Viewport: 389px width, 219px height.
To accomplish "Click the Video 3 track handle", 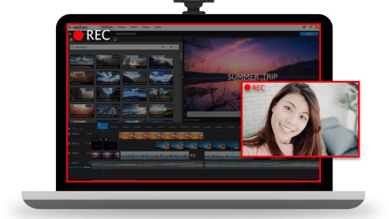I will 69,134.
